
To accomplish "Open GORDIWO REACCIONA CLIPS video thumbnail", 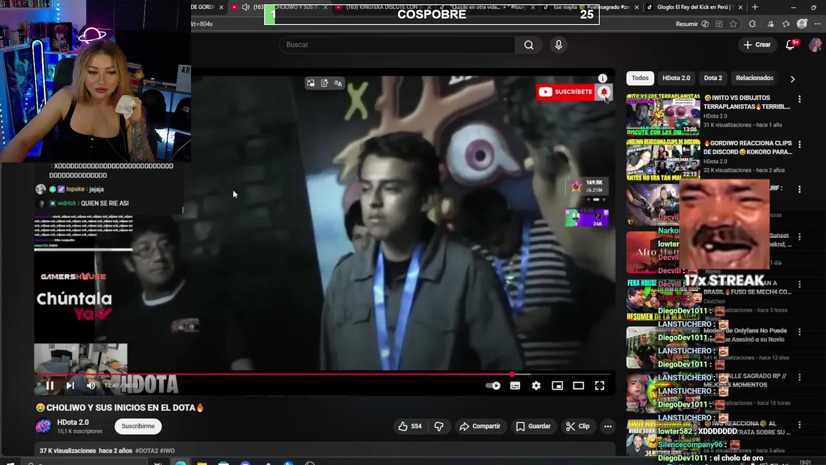I will tap(663, 160).
